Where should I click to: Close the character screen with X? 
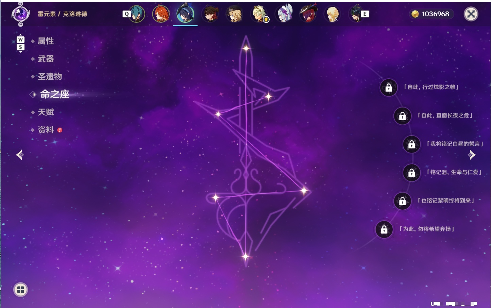click(471, 14)
